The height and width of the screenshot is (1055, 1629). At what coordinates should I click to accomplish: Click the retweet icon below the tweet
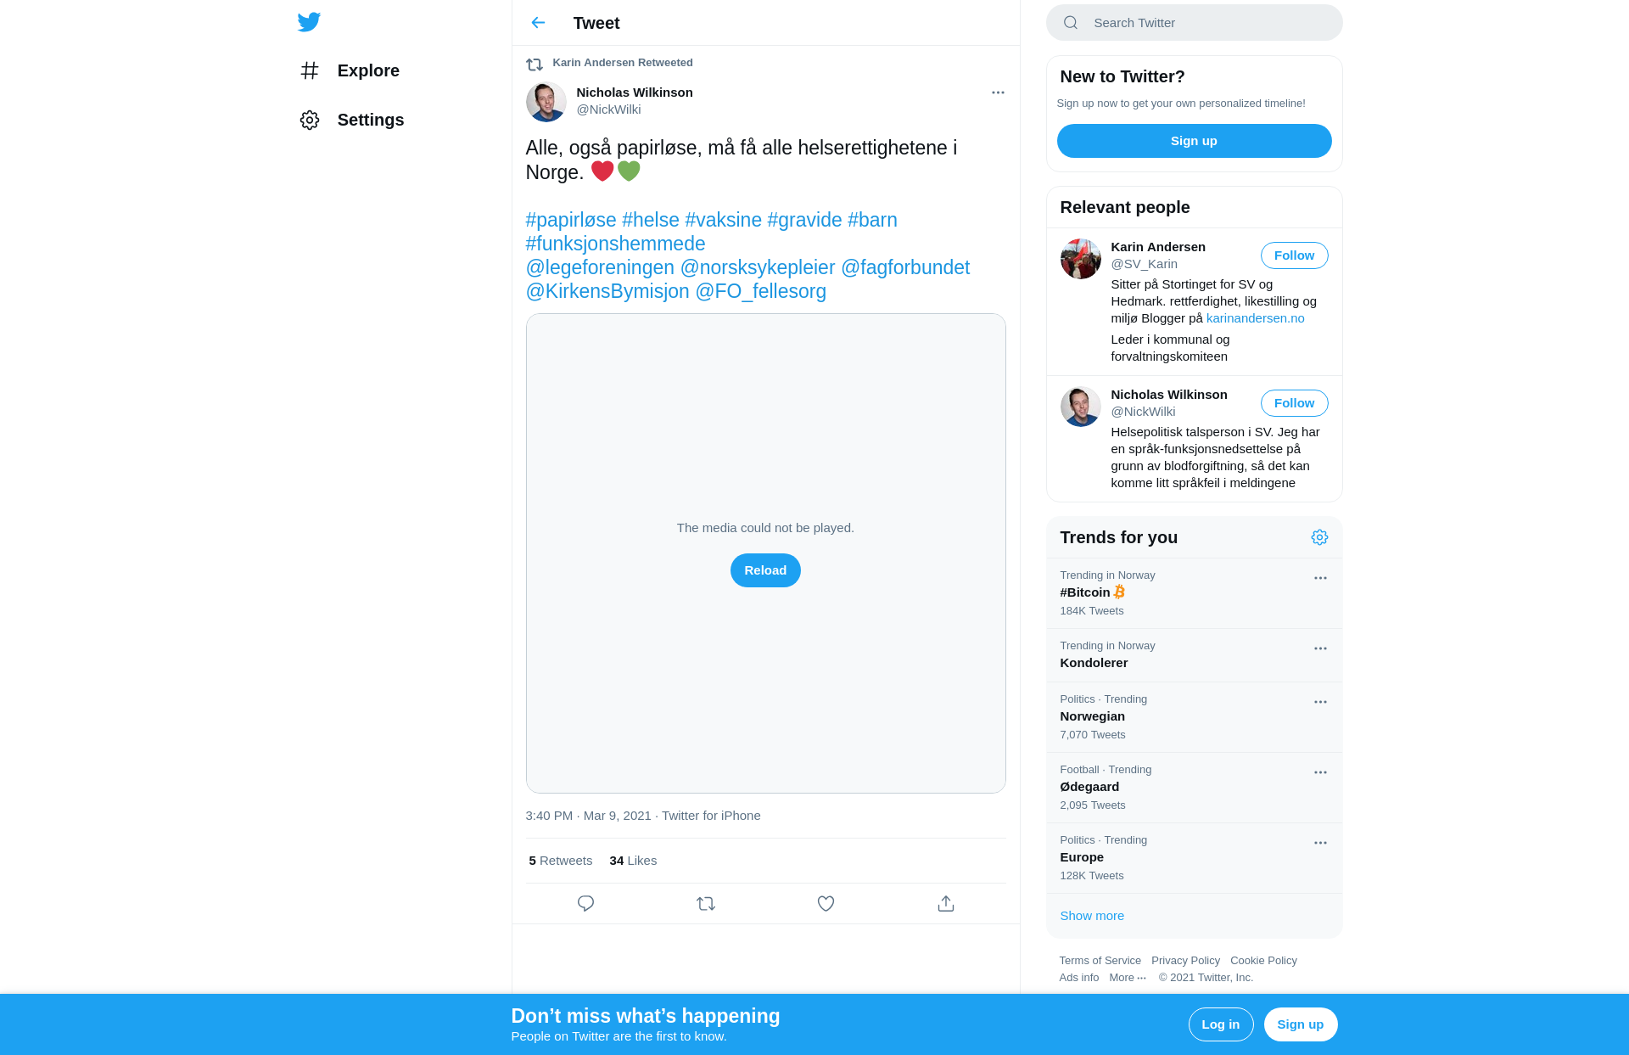pyautogui.click(x=706, y=904)
